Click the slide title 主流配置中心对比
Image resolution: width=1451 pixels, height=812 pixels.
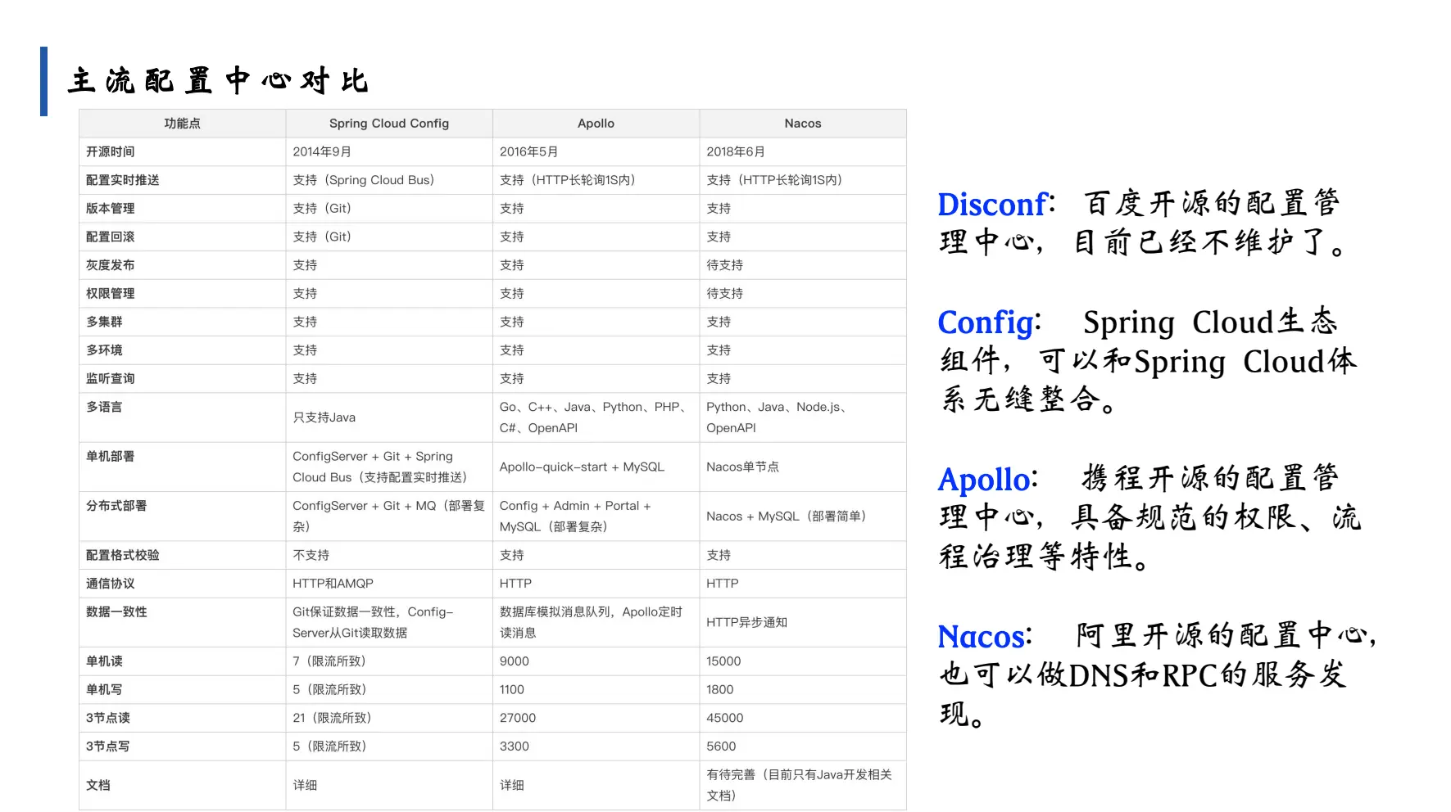point(219,81)
